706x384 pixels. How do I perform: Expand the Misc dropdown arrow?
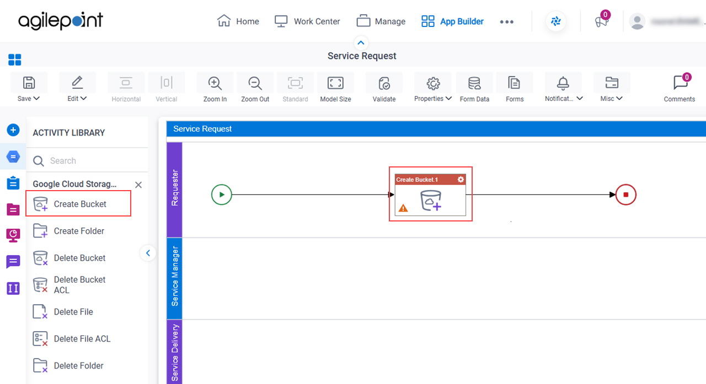coord(619,99)
